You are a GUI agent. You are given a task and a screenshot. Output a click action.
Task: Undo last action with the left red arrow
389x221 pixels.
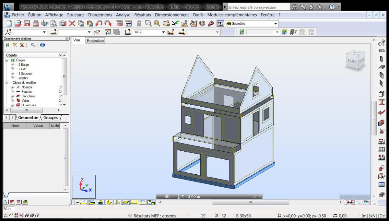[99, 23]
